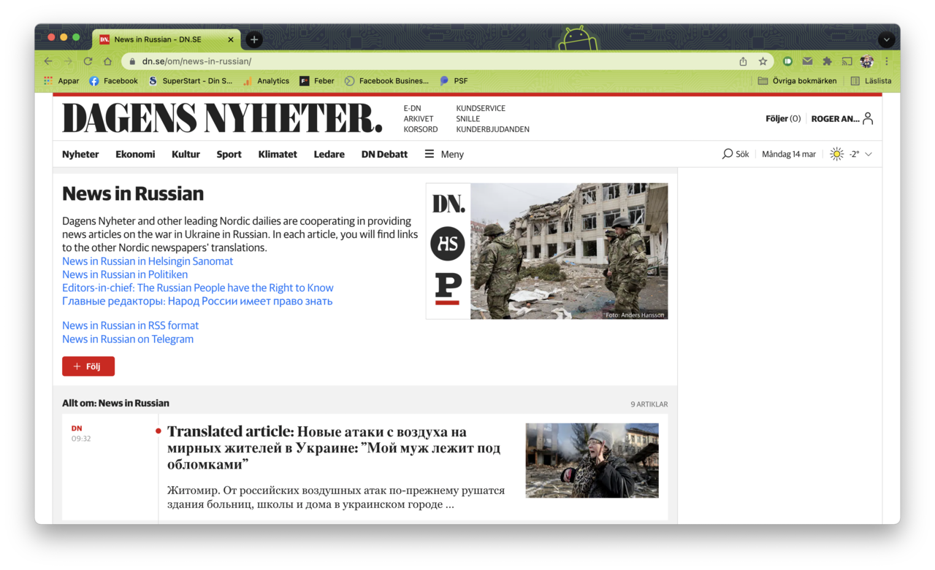935x570 pixels.
Task: Select the Kultur section in navigation
Action: coord(186,154)
